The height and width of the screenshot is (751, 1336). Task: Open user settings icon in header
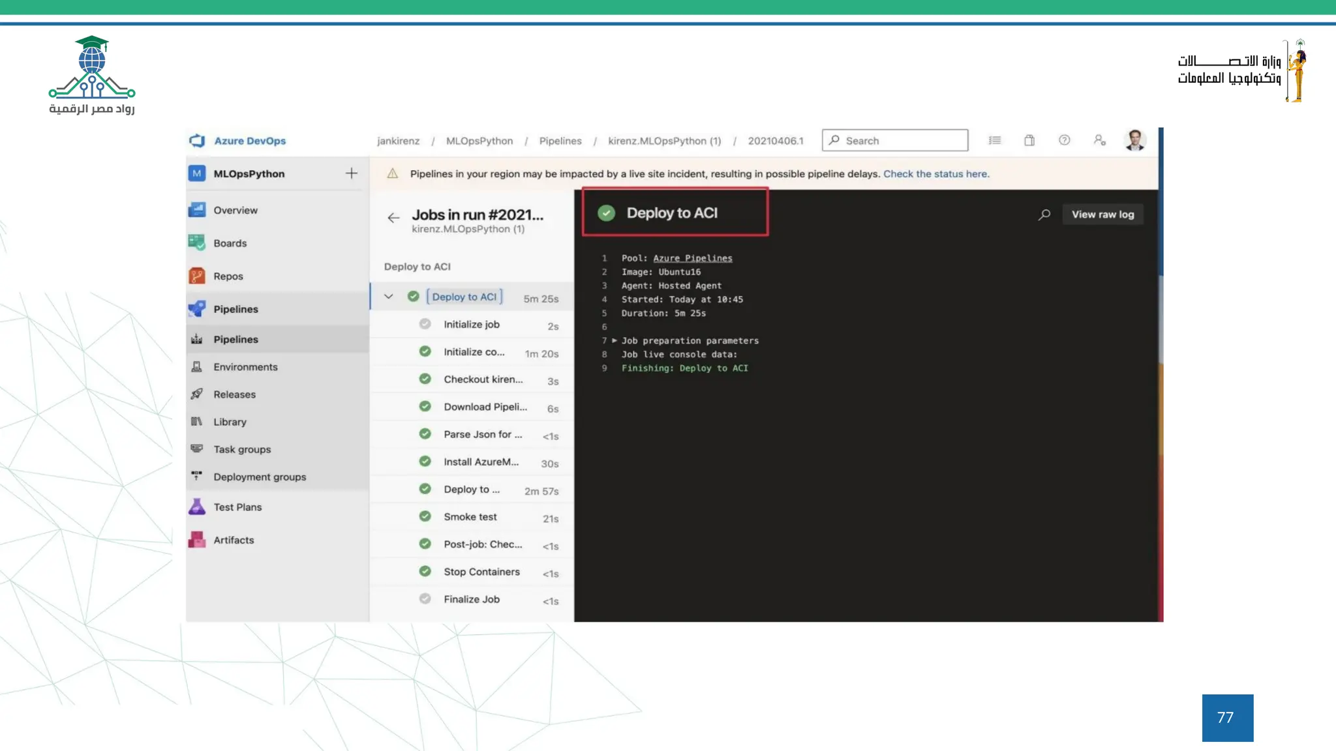coord(1099,140)
